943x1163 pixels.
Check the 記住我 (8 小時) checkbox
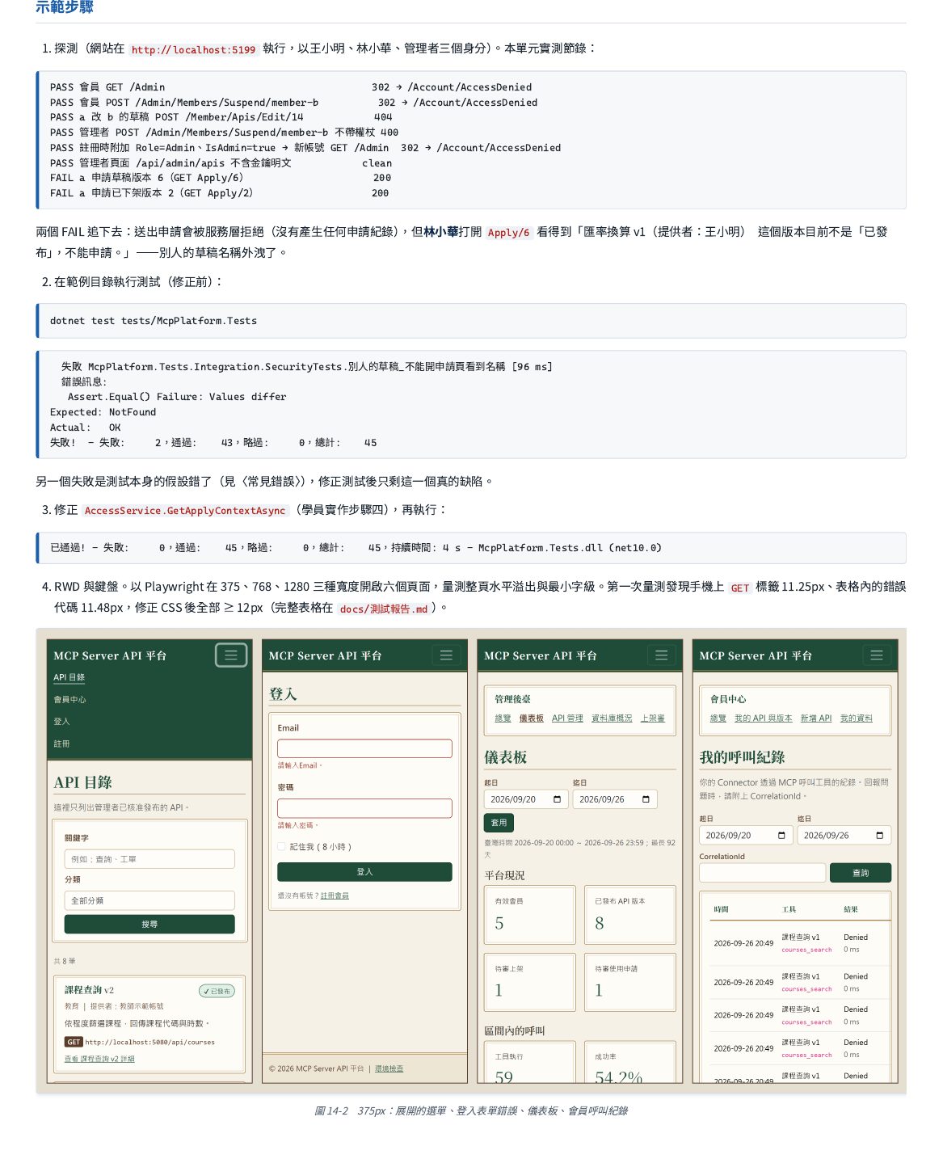click(281, 846)
